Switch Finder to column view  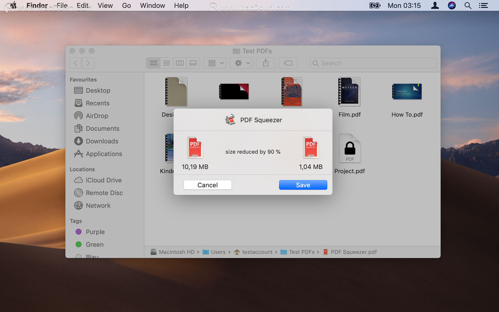click(180, 63)
